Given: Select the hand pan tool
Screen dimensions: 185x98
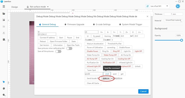Looking at the screenshot, I should pos(4,88).
